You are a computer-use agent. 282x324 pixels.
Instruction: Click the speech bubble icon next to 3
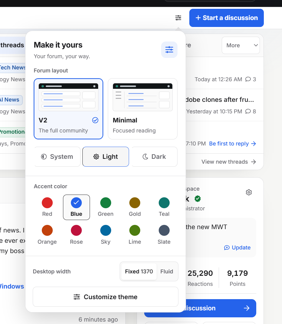tap(248, 79)
